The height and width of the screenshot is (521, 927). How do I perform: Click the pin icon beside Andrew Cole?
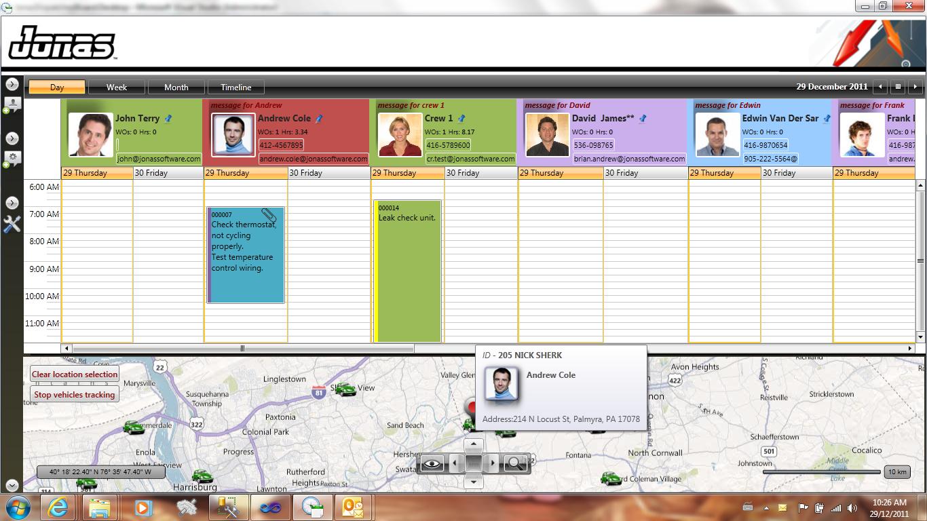tap(319, 119)
